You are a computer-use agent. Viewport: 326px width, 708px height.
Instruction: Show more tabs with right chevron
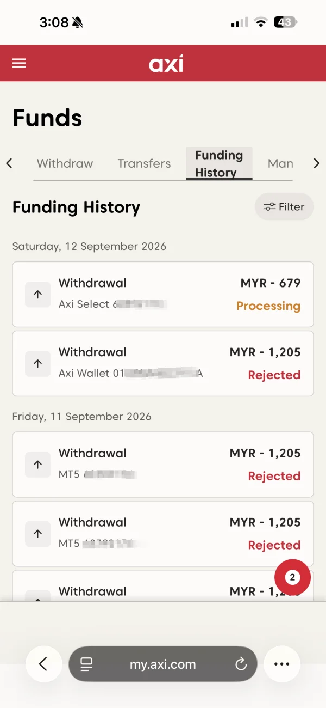[x=316, y=163]
